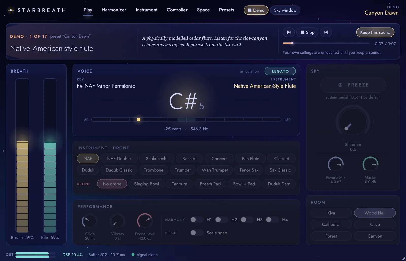Click the Starbreath star logo icon
The height and width of the screenshot is (261, 406).
click(11, 10)
